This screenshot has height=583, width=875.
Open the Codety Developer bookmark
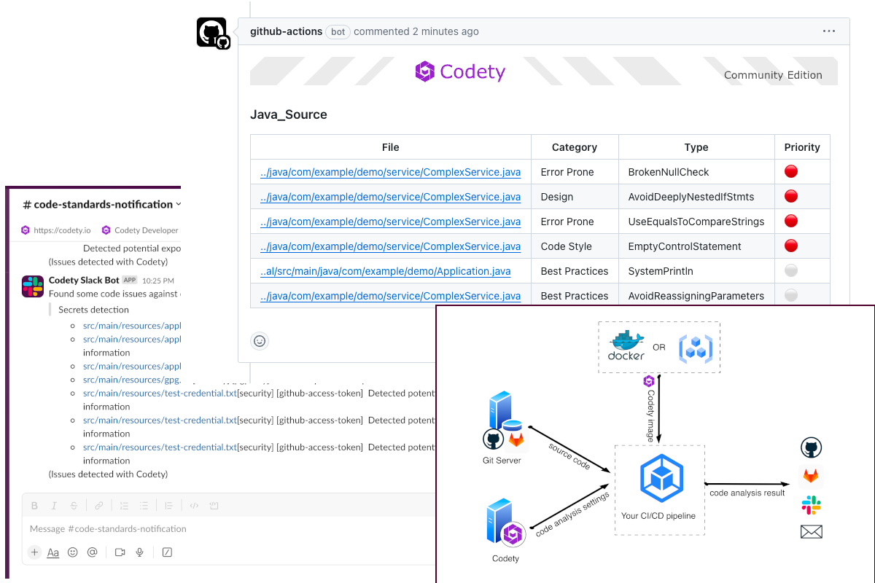(140, 230)
